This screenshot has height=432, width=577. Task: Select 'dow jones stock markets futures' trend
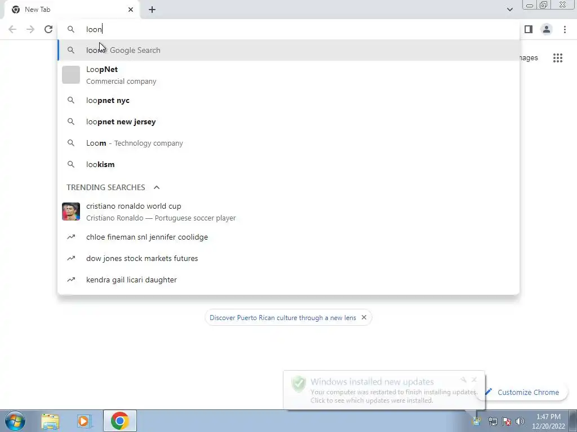288,258
